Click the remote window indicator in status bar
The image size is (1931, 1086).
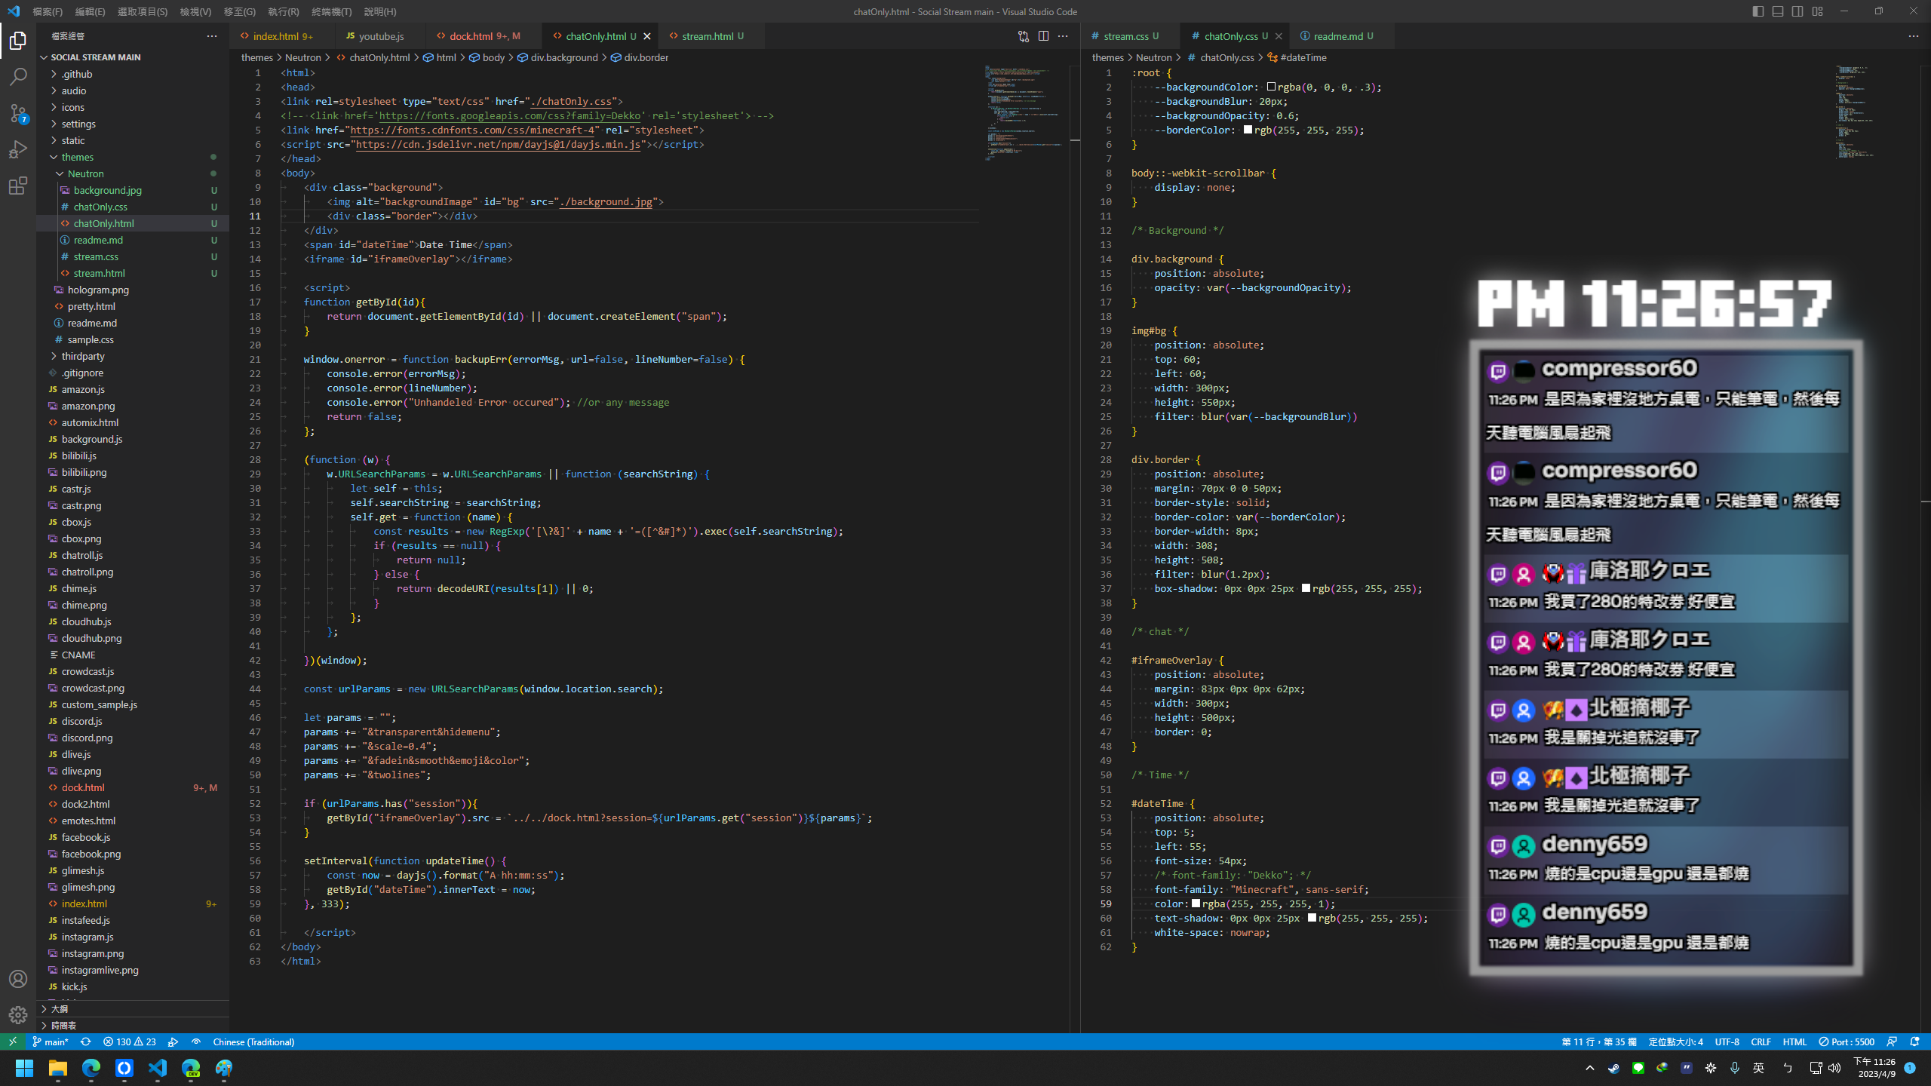click(12, 1042)
